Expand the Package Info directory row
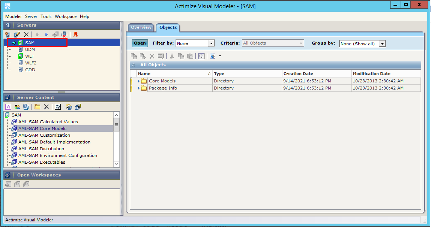431x227 pixels. [x=138, y=88]
